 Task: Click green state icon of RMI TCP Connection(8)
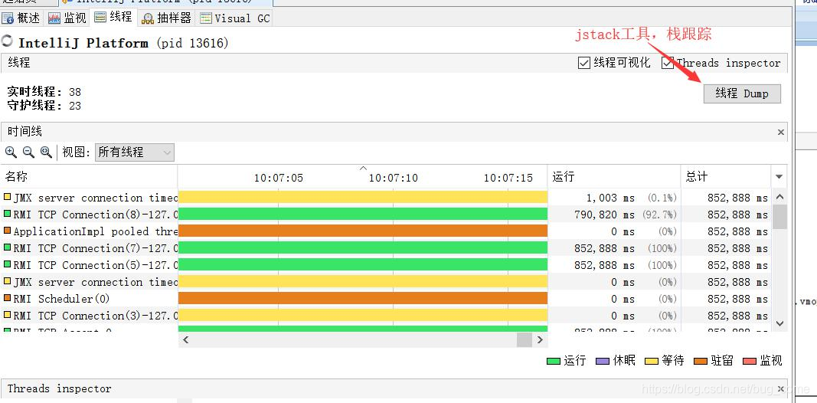pyautogui.click(x=8, y=214)
